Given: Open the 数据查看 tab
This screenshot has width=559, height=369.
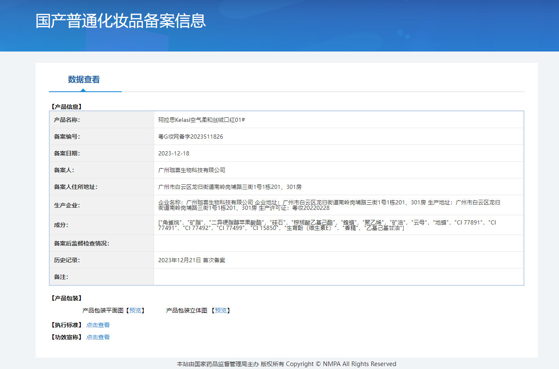Looking at the screenshot, I should (84, 80).
